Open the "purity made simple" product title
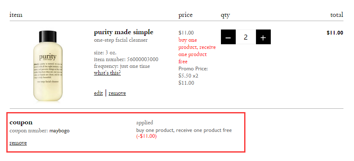This screenshot has height=161, width=354. 123,32
